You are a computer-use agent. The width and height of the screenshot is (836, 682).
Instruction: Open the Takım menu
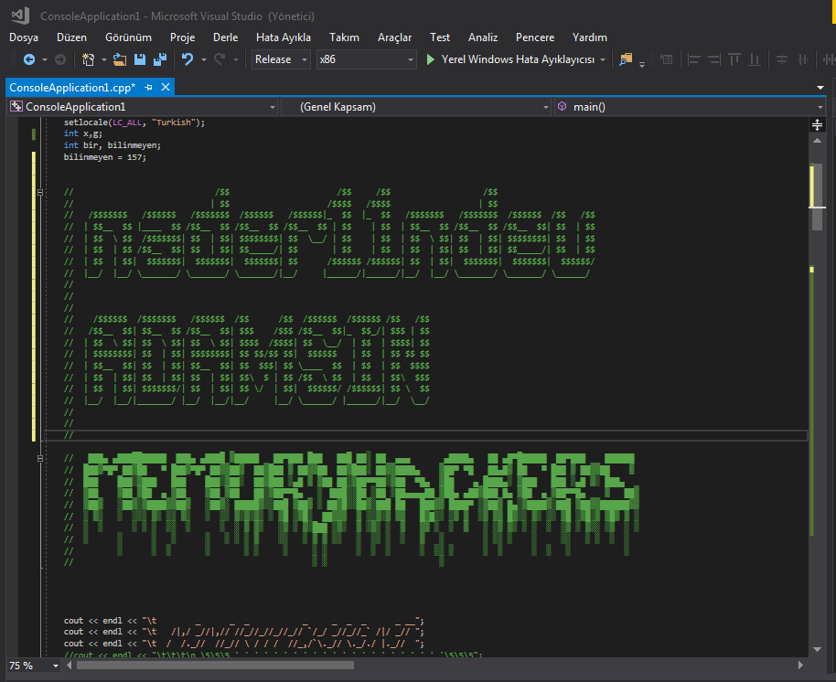pyautogui.click(x=344, y=37)
